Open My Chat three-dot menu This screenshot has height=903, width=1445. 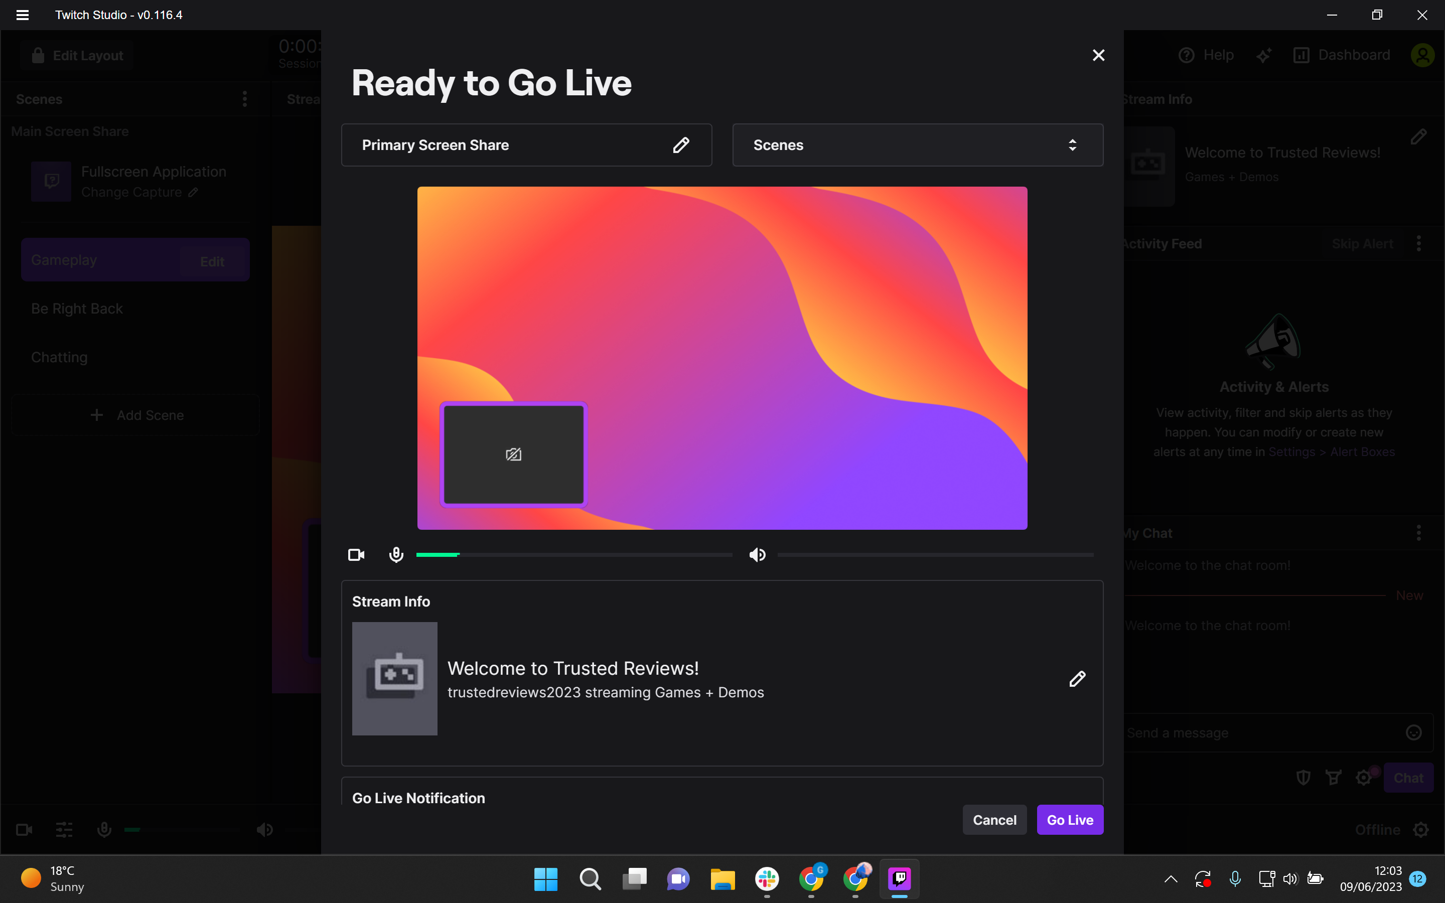1419,533
